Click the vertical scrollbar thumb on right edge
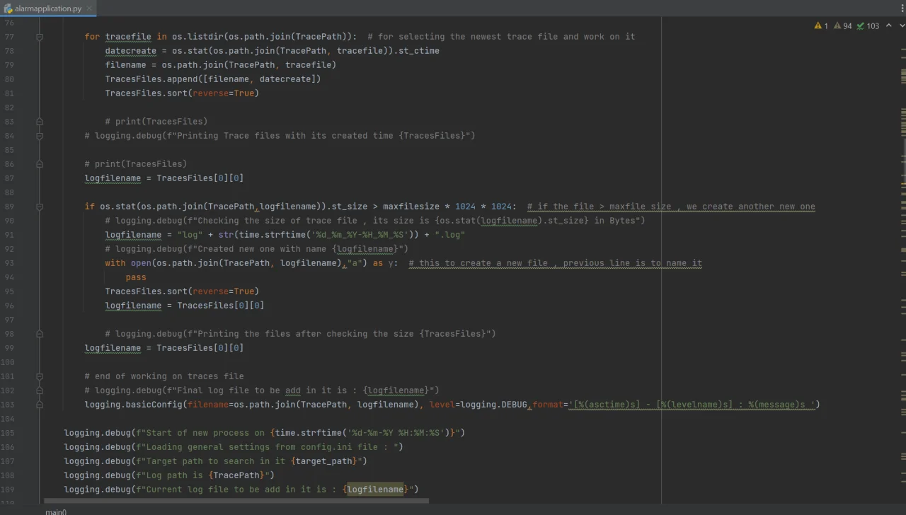 903,161
